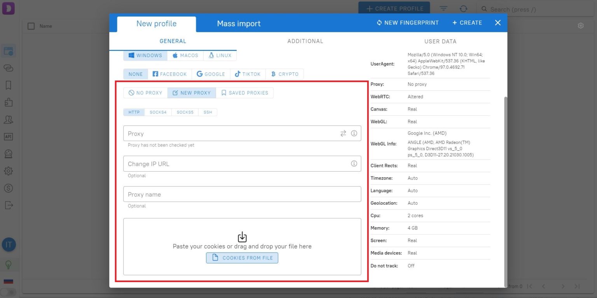Choose COOKIES FROM FILE
The width and height of the screenshot is (597, 298).
242,258
